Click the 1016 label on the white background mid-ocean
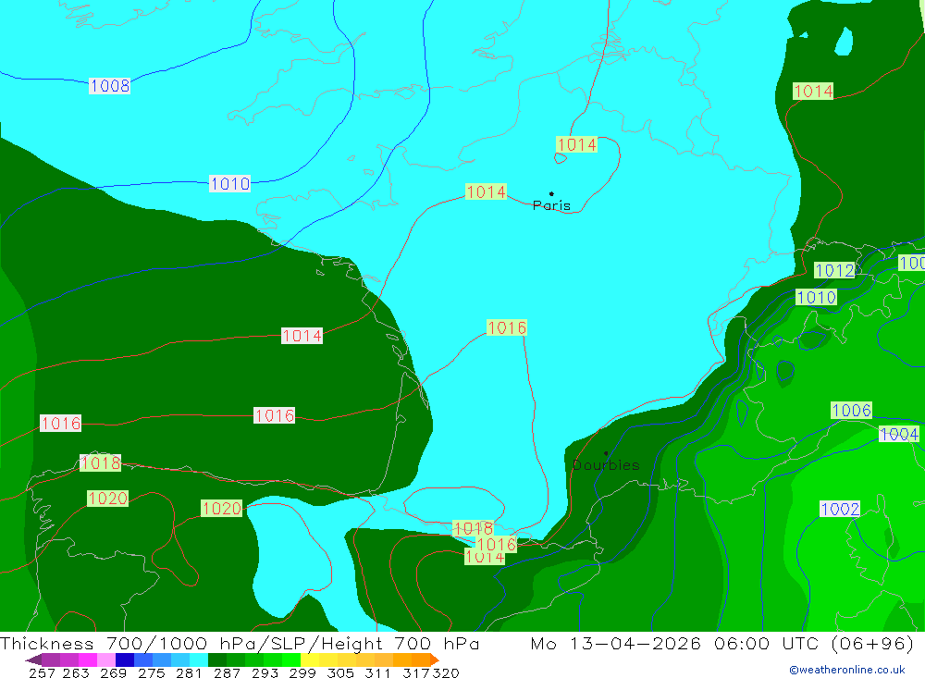Image resolution: width=925 pixels, height=678 pixels. [275, 415]
